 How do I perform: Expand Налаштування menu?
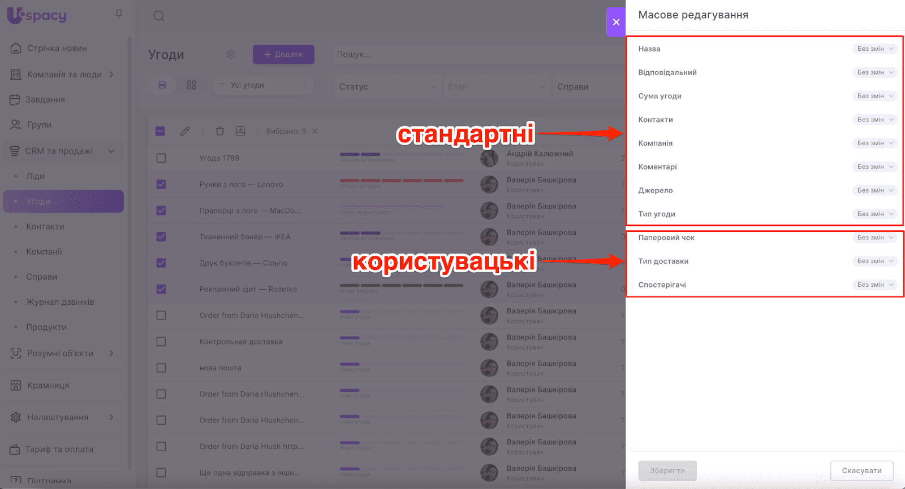click(111, 417)
